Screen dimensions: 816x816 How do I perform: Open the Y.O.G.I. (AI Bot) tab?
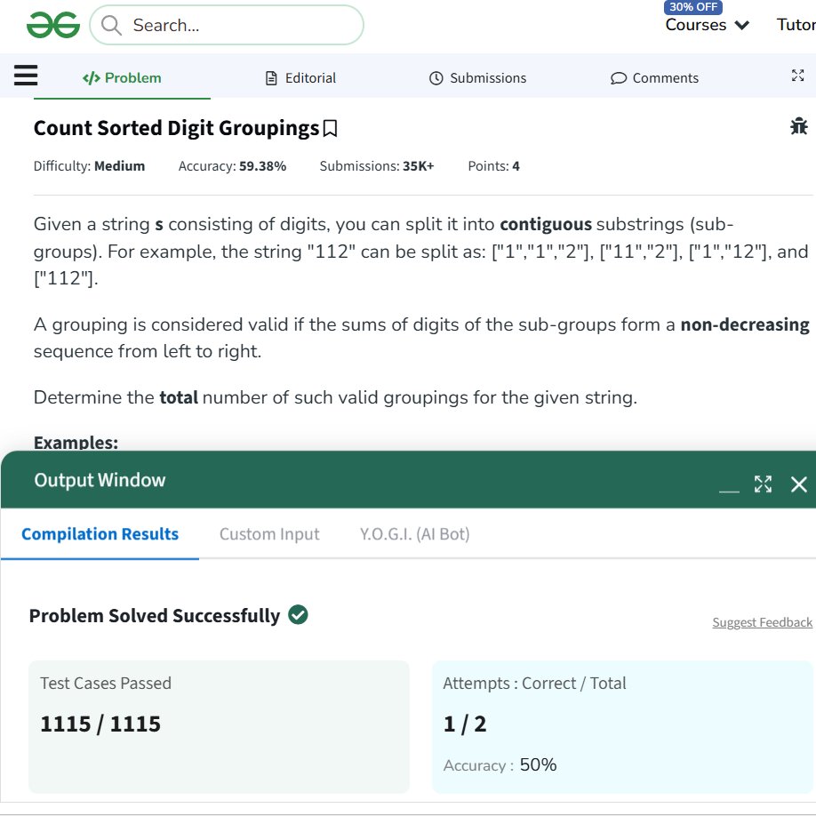coord(415,534)
